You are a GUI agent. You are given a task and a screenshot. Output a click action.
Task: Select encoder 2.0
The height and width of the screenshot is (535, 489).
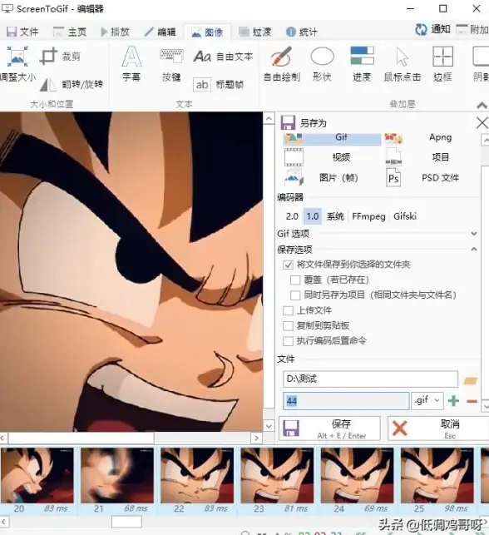(x=292, y=216)
